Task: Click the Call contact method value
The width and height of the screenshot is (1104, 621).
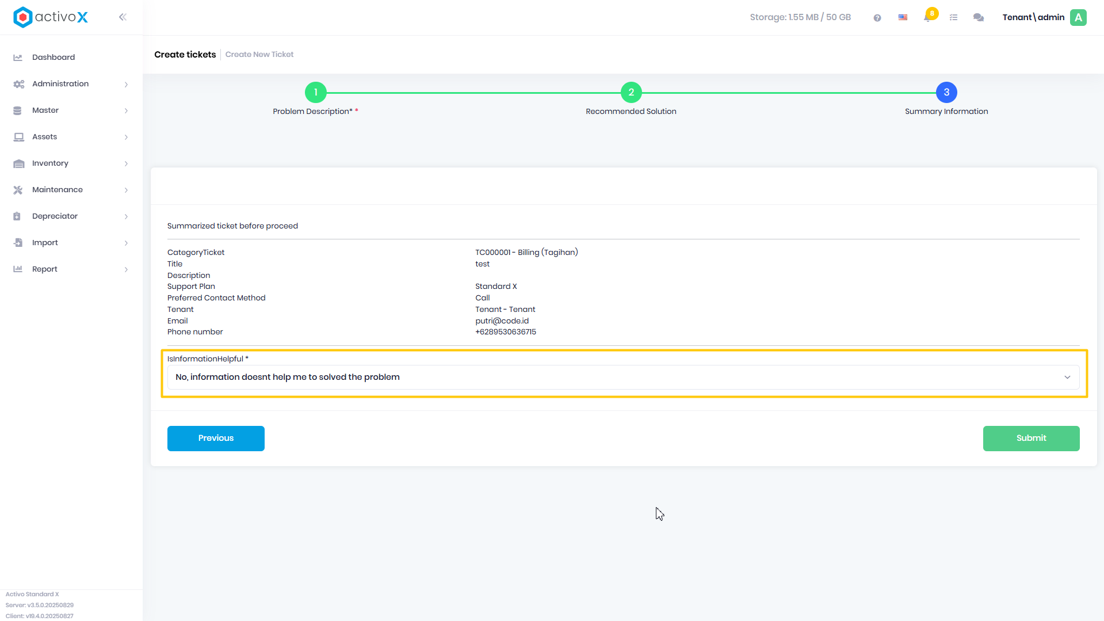Action: (483, 298)
